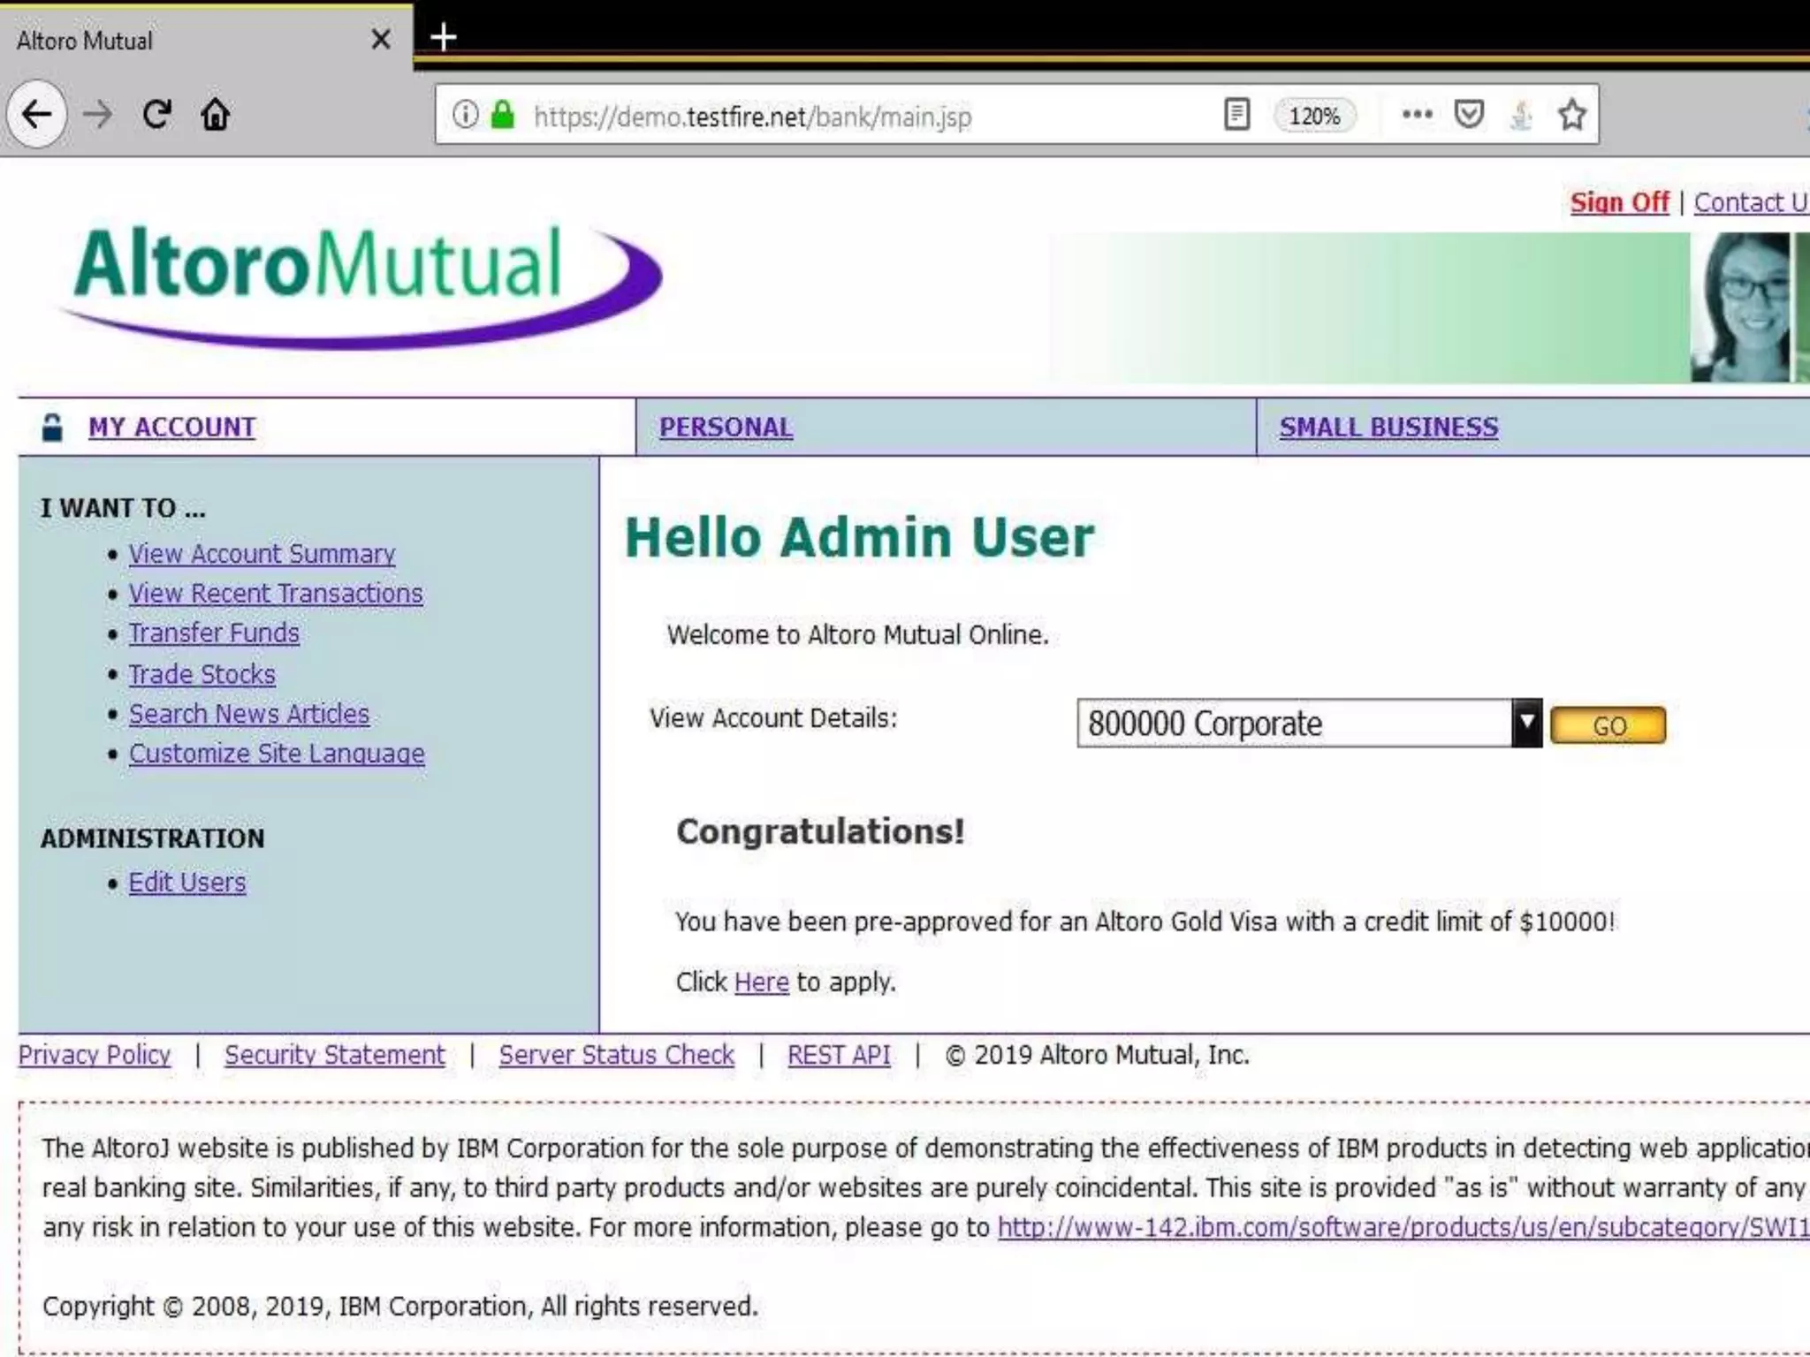
Task: Switch to the SMALL BUSINESS tab
Action: click(x=1388, y=428)
